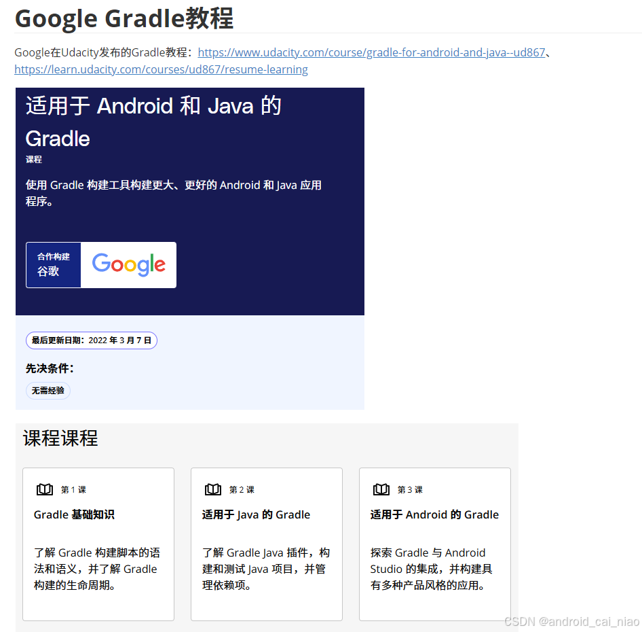Click the 第 2 课 label

point(242,489)
